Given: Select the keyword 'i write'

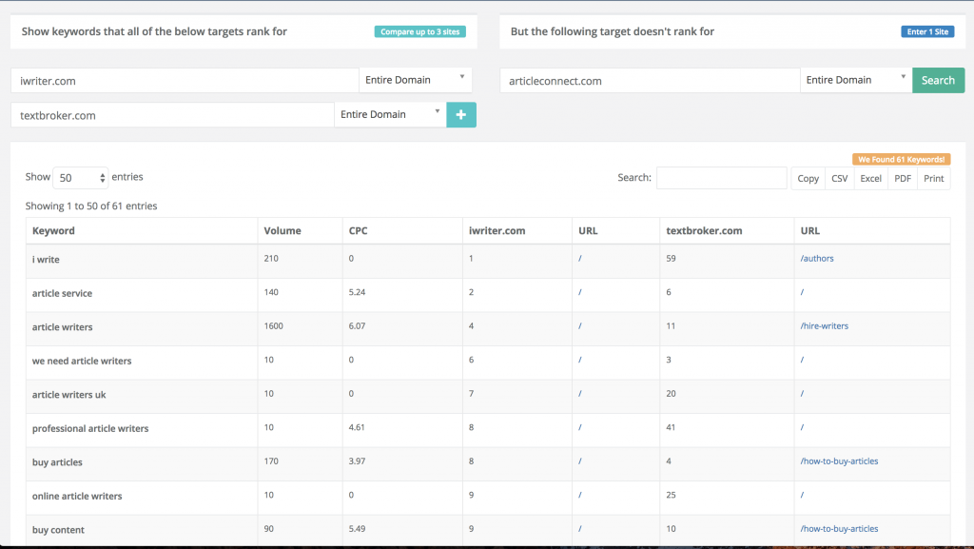Looking at the screenshot, I should coord(46,260).
